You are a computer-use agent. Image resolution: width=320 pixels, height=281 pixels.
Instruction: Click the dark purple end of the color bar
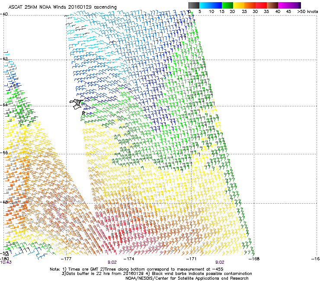(299, 5)
